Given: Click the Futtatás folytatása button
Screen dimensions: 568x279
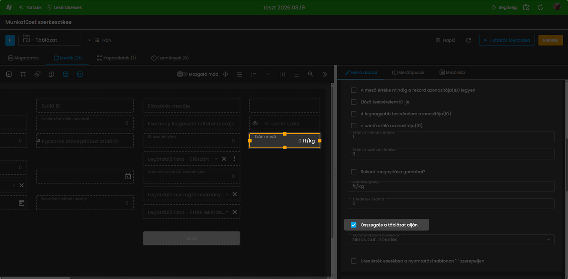Looking at the screenshot, I should (x=507, y=40).
